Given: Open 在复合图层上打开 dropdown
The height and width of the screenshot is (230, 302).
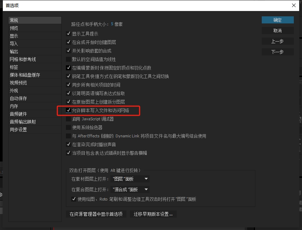Looking at the screenshot, I should coord(130,190).
